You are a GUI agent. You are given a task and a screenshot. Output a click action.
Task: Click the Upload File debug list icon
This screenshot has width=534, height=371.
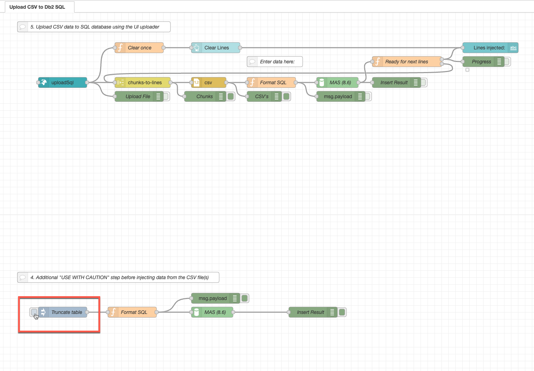pos(158,96)
